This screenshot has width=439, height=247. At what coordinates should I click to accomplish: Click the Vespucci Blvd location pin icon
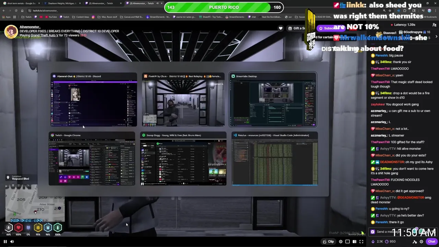[8, 177]
